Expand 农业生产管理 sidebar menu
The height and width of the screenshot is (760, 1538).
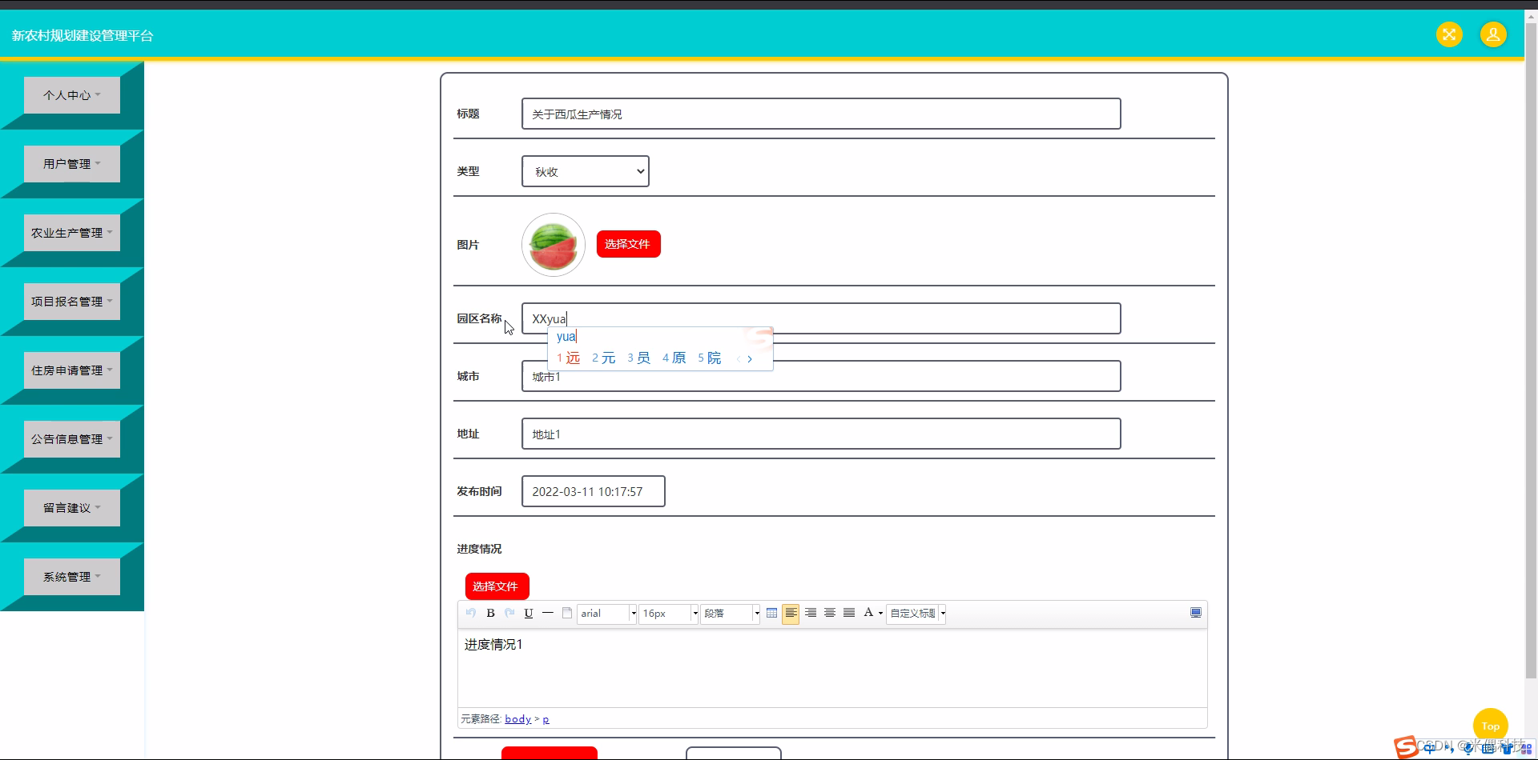[x=72, y=233]
